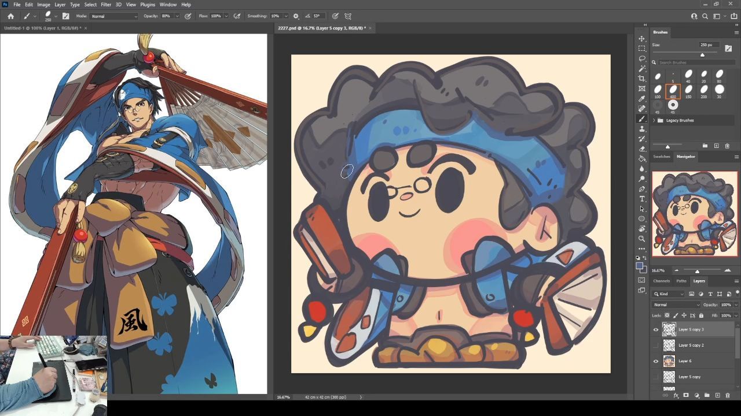
Task: Create new adjustment layer
Action: [x=696, y=395]
